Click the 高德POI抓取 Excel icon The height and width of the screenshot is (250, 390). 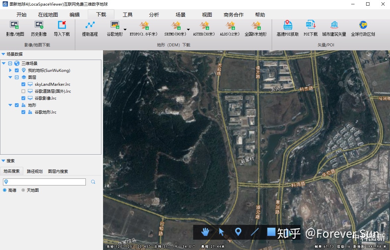[288, 25]
